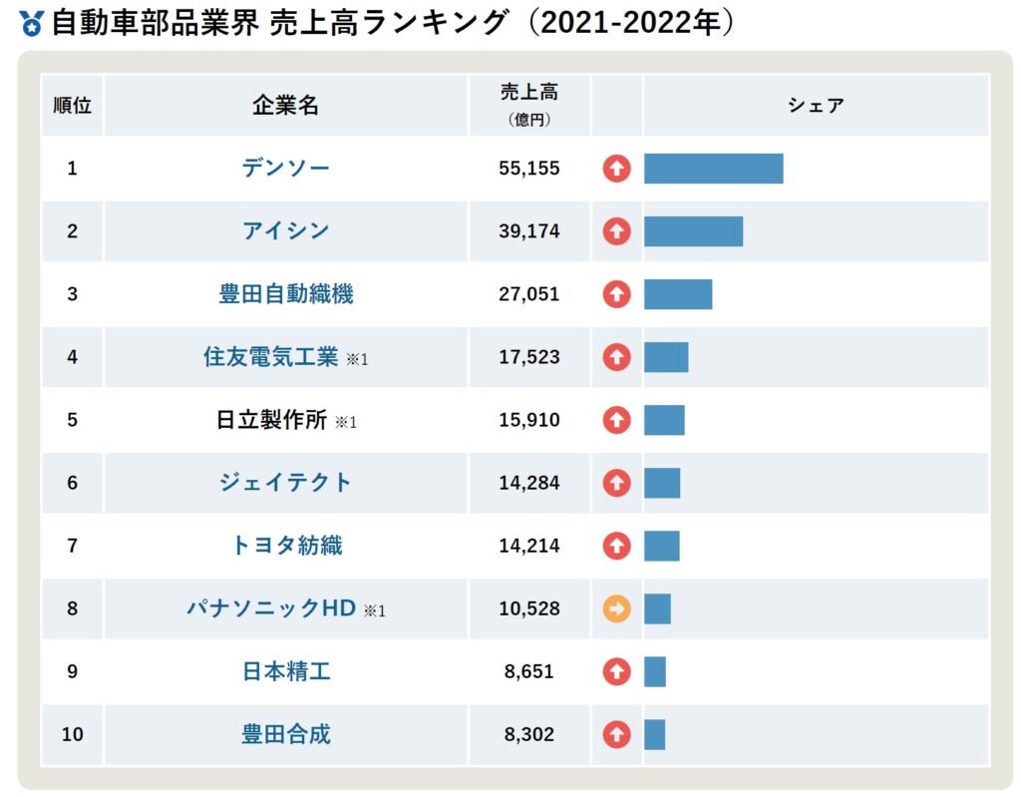Viewport: 1021px width, 797px height.
Task: Click the red up arrow for アイシン
Action: [x=617, y=231]
